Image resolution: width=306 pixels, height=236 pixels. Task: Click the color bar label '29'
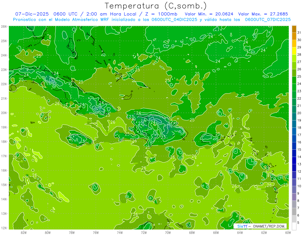[x=299, y=47]
